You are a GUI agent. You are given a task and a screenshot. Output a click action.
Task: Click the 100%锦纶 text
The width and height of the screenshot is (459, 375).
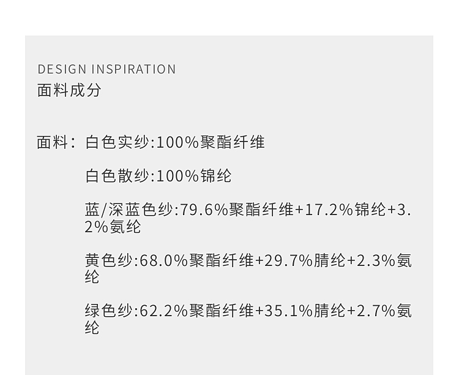coord(194,176)
